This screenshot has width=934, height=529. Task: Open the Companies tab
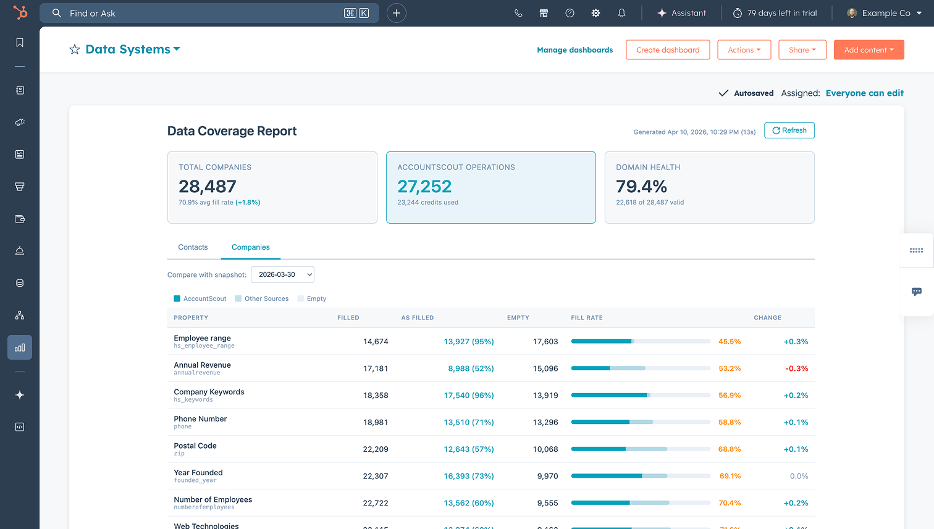point(250,247)
